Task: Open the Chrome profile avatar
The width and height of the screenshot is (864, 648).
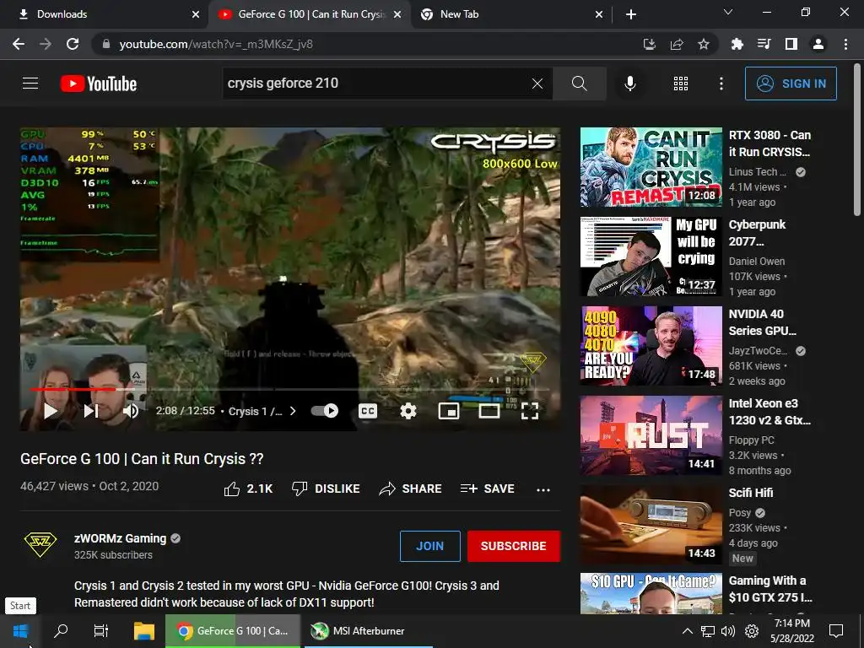Action: [x=818, y=44]
